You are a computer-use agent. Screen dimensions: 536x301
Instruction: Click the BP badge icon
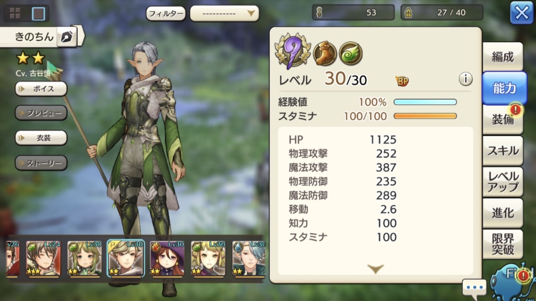tap(402, 81)
